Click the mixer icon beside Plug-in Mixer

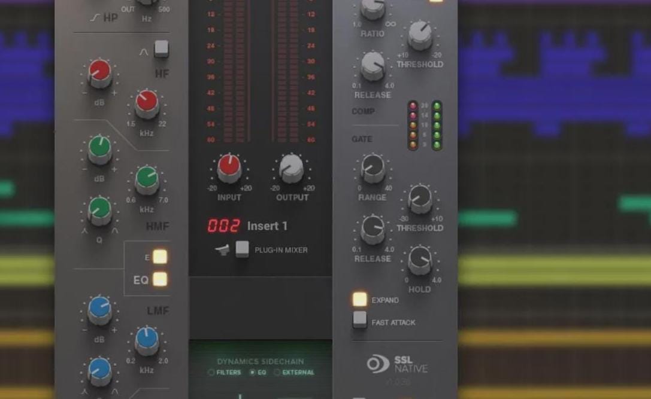tap(223, 249)
